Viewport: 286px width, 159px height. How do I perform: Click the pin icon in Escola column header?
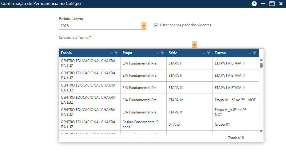[x=116, y=53]
